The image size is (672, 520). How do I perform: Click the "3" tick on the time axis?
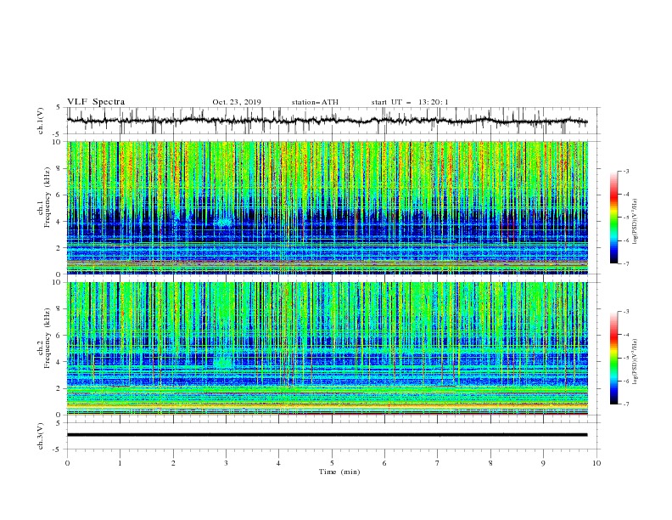click(226, 463)
